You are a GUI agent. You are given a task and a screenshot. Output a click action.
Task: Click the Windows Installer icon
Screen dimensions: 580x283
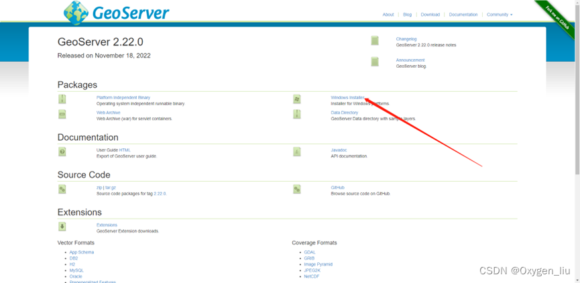point(296,99)
